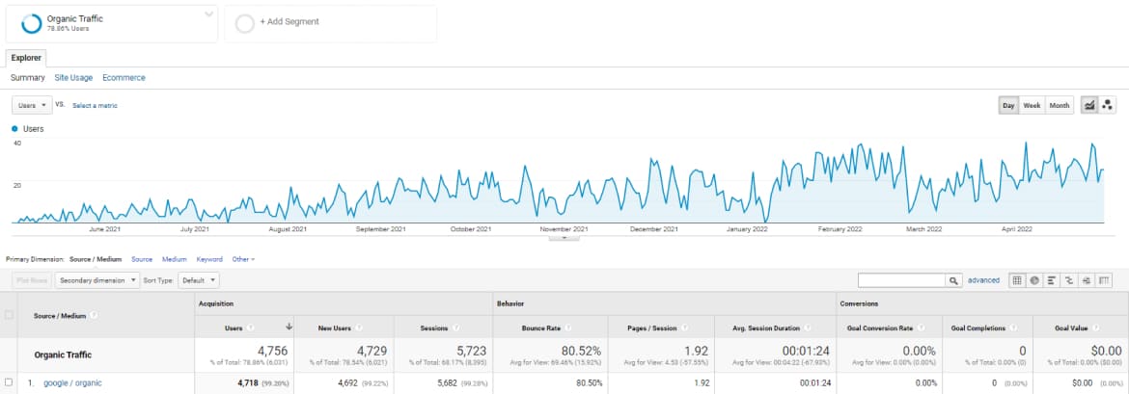Switch to line chart view icon

[1089, 105]
